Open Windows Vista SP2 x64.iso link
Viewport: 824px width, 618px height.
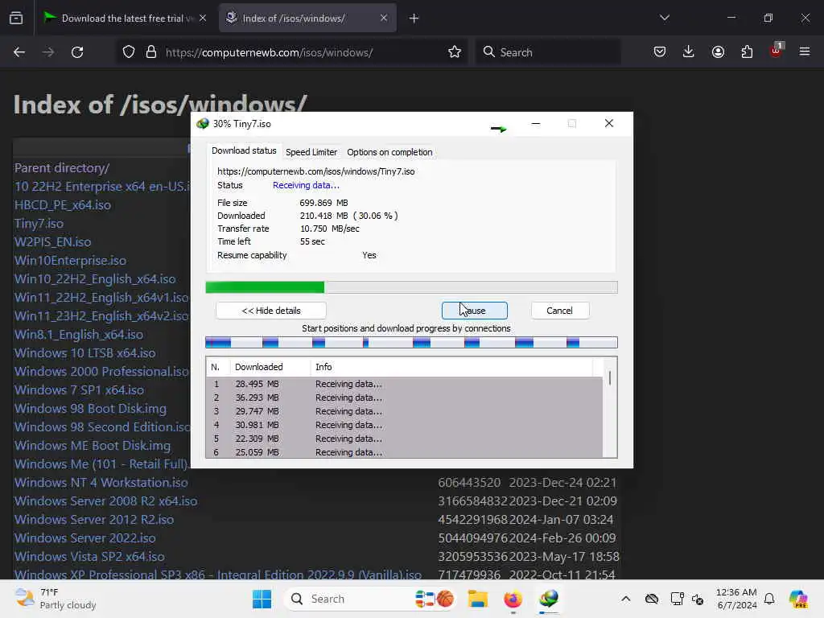pos(89,557)
